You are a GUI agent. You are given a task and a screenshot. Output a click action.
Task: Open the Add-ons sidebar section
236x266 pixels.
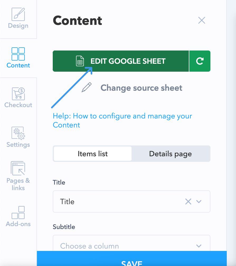18,217
